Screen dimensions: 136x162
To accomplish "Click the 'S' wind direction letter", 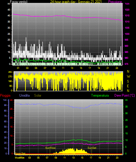I will click(128, 81).
